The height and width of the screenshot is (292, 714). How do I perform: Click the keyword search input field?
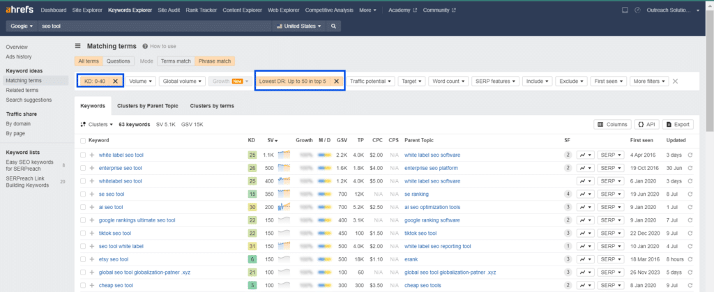click(155, 26)
